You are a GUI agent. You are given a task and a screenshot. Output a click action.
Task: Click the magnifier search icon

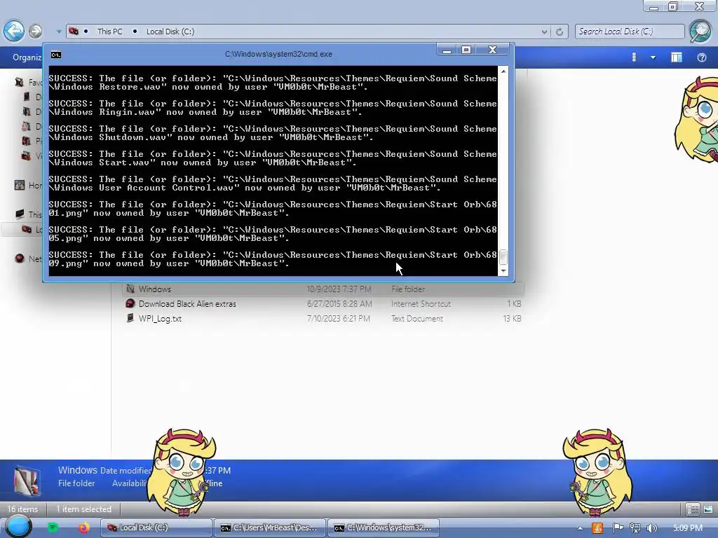700,31
